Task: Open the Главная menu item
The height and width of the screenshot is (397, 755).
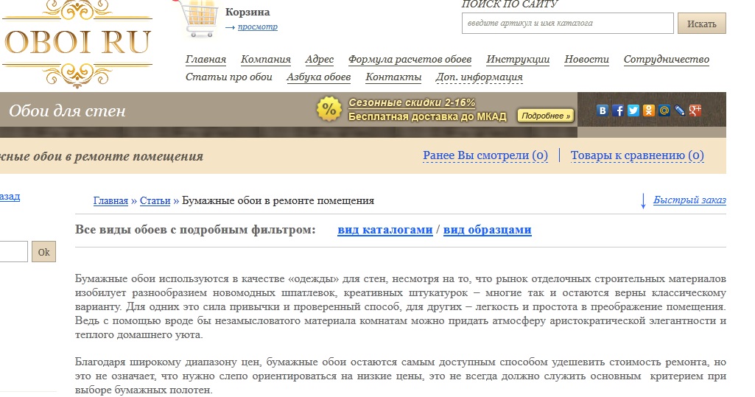Action: (x=206, y=59)
